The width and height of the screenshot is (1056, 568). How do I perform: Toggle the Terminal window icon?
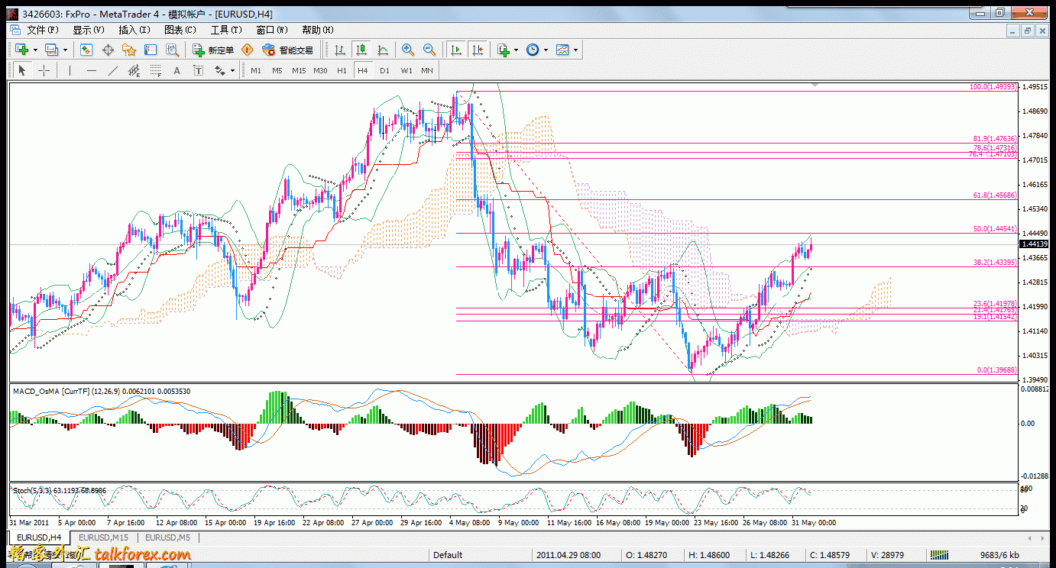point(151,50)
